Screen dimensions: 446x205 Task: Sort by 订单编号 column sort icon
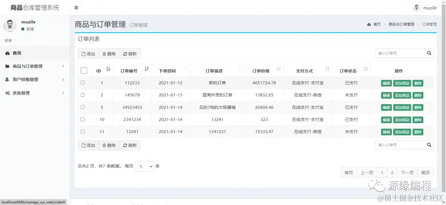click(147, 69)
